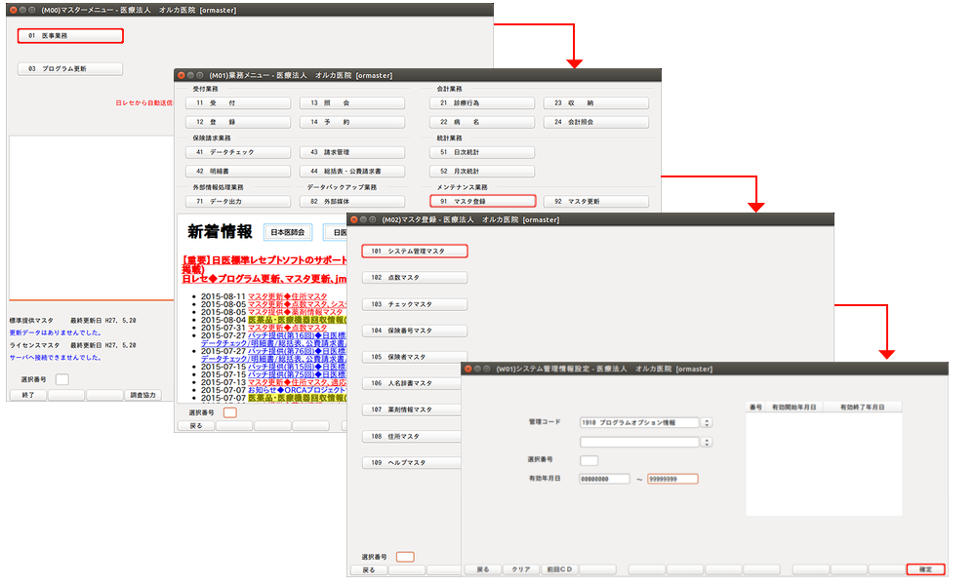Viewport: 976px width, 585px height.
Task: Open 106 人名辞書マスタ
Action: [x=412, y=383]
